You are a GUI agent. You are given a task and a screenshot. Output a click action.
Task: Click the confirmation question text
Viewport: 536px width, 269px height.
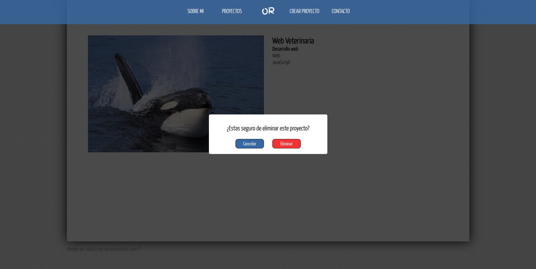pyautogui.click(x=268, y=129)
